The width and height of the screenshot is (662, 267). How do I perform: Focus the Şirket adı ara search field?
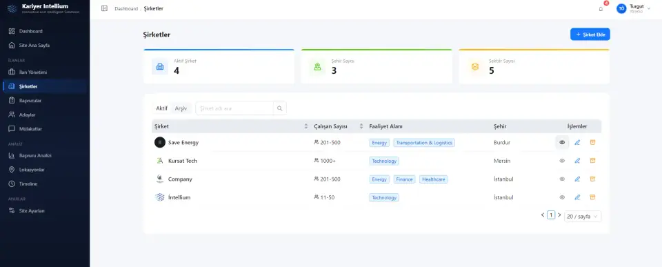coord(234,108)
